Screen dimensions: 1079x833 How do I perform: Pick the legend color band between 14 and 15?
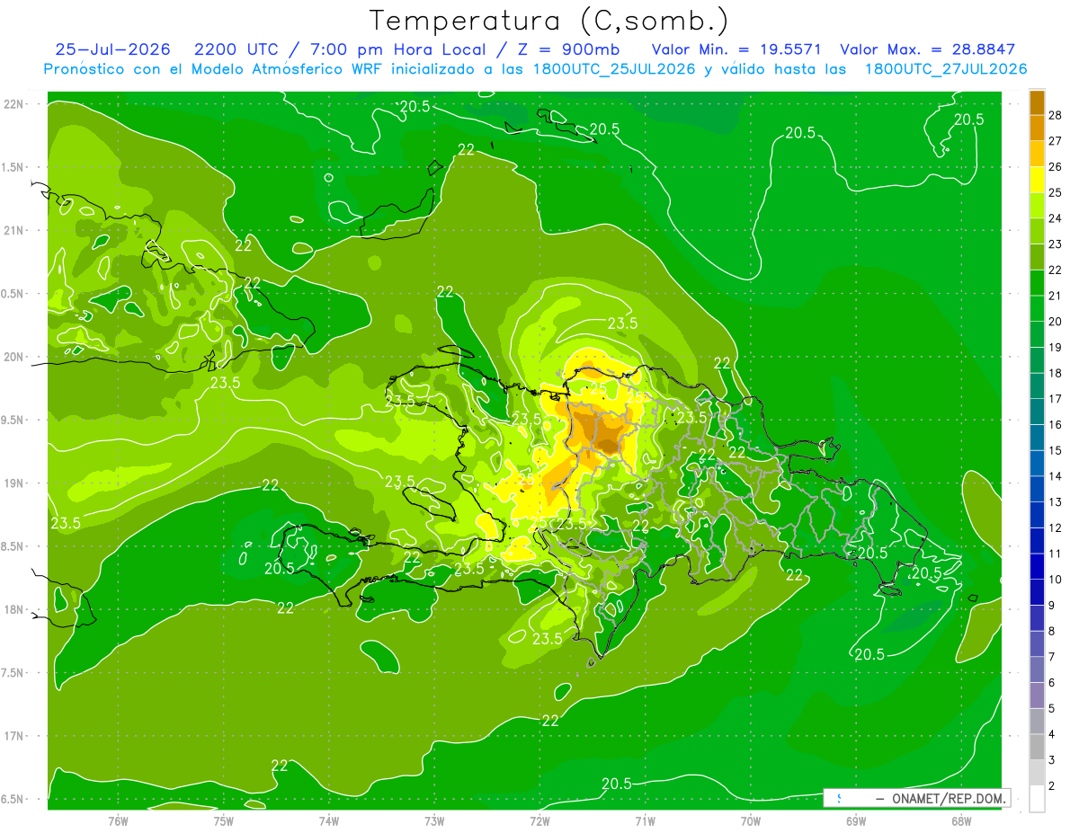point(1037,463)
